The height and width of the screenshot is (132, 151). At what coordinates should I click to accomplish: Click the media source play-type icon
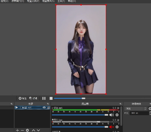click(17, 108)
